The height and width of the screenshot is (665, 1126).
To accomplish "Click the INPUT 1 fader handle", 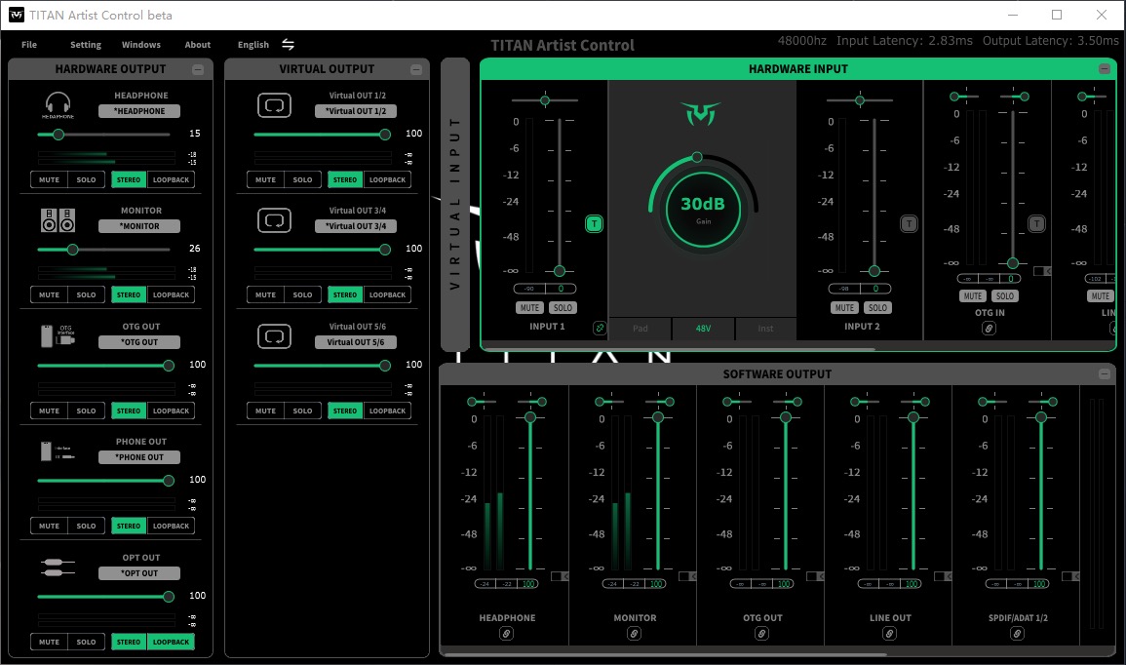I will (x=560, y=271).
